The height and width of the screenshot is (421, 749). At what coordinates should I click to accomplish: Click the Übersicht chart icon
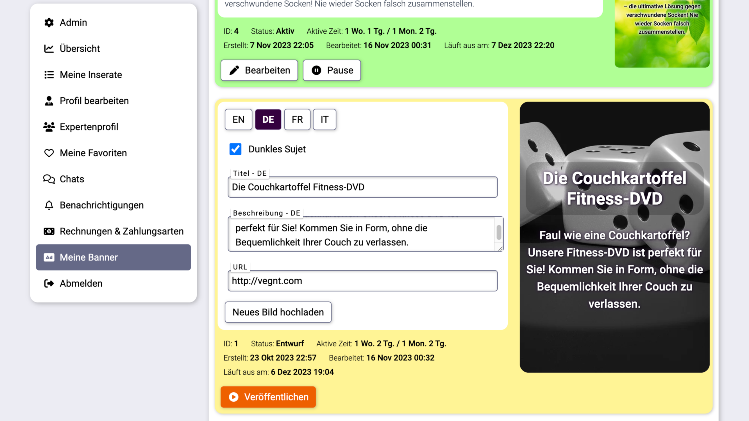coord(49,49)
